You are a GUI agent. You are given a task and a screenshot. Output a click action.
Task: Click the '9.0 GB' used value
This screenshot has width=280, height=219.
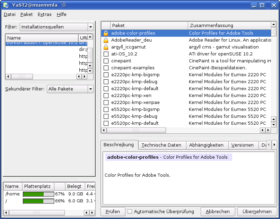pyautogui.click(x=76, y=194)
